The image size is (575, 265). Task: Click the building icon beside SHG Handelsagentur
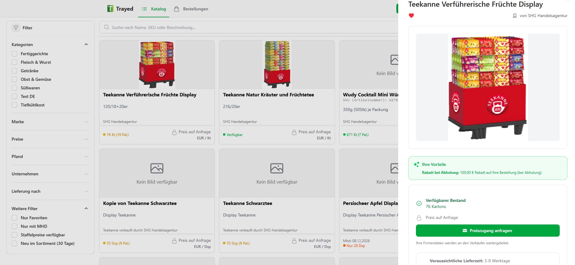515,16
